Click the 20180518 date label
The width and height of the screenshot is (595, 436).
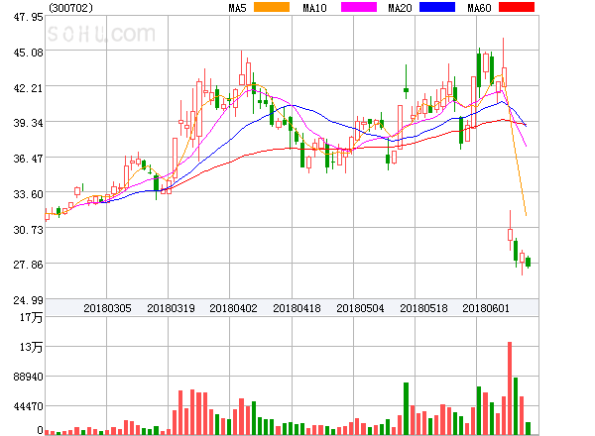point(423,308)
